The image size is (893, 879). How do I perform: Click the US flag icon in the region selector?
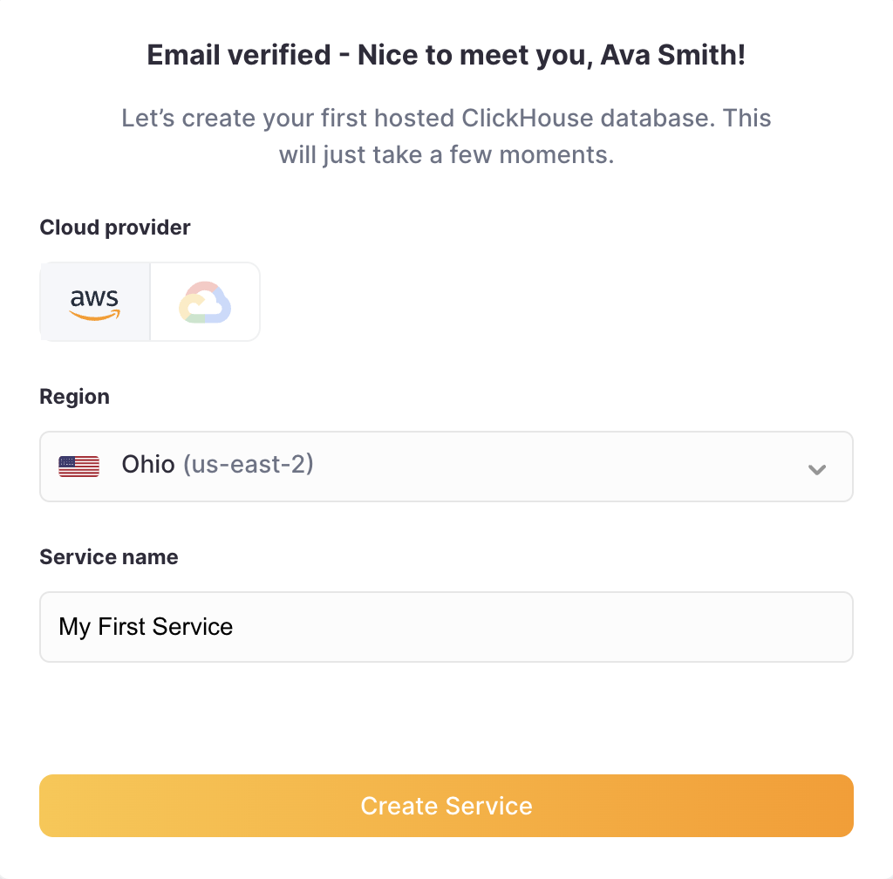pyautogui.click(x=78, y=466)
